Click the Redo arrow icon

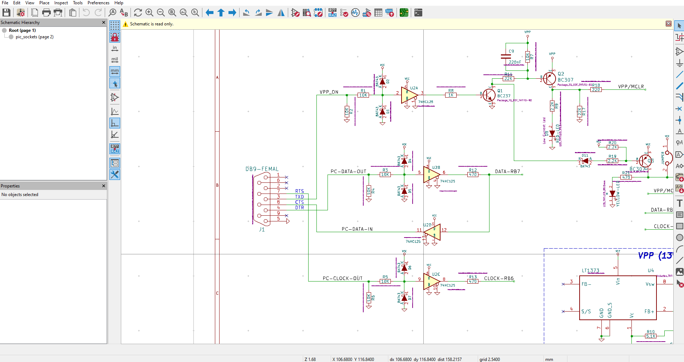tap(98, 13)
